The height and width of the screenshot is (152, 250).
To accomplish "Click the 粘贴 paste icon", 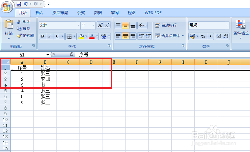I will coord(9,25).
